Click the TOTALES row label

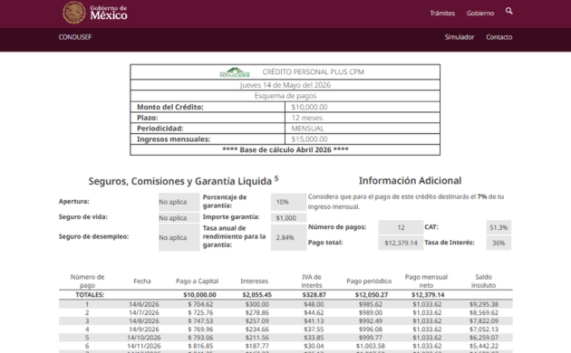click(90, 295)
